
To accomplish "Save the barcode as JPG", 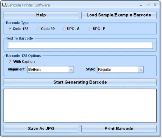I will (41, 129).
